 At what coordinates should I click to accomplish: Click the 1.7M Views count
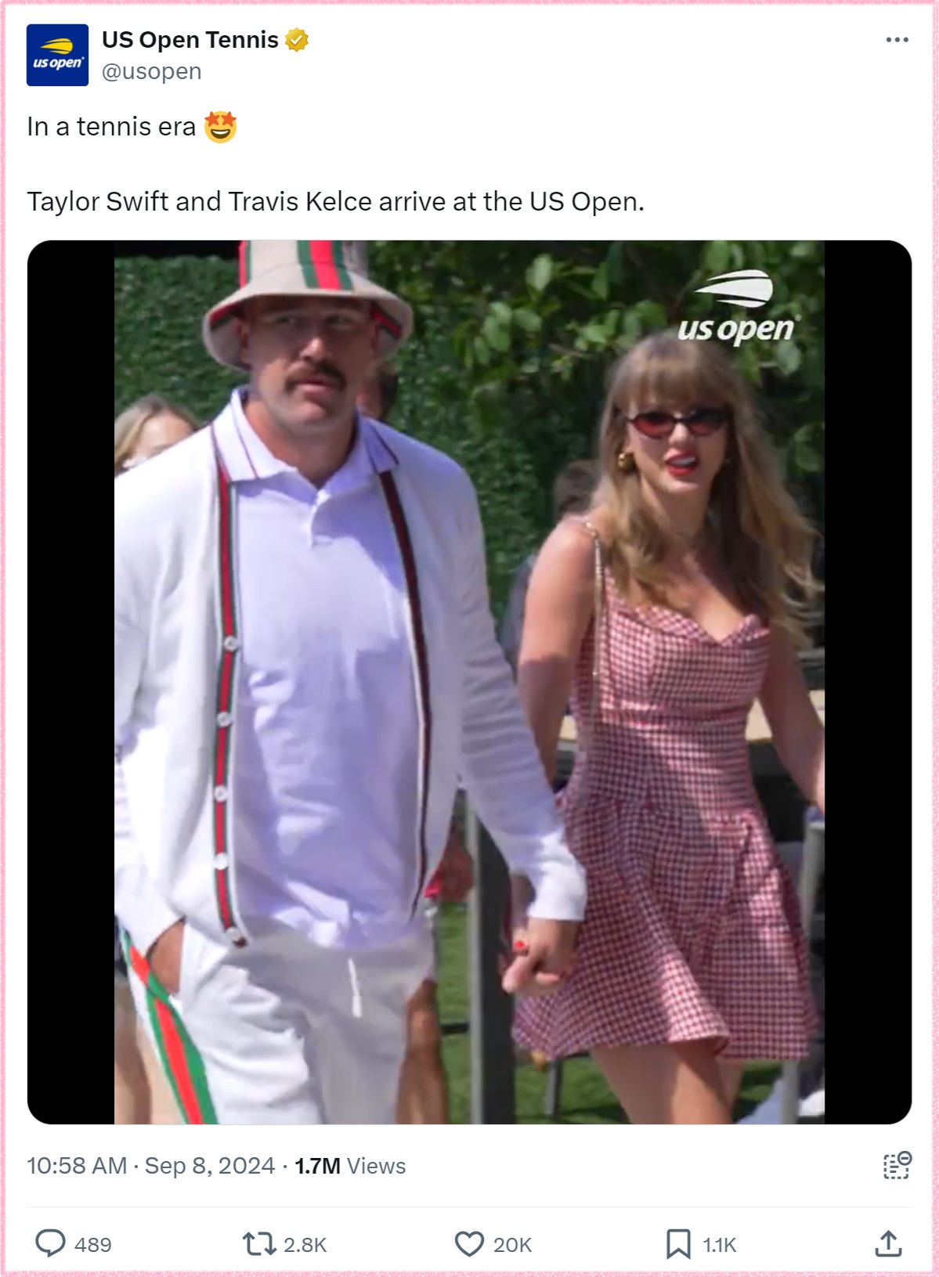[x=350, y=1166]
